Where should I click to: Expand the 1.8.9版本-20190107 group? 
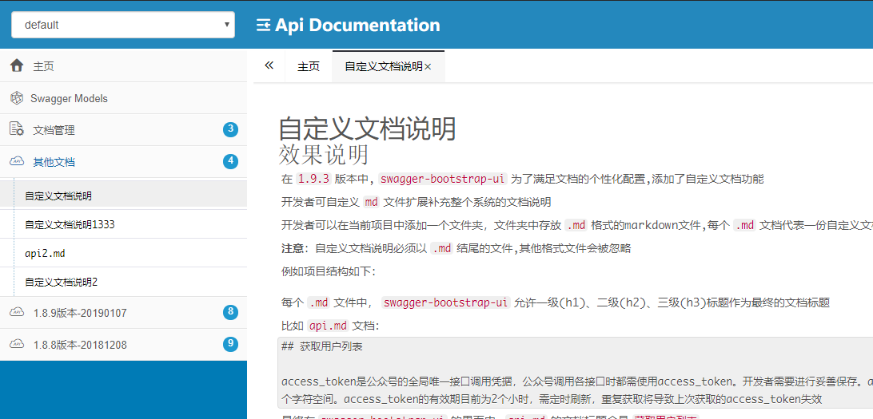coord(123,313)
